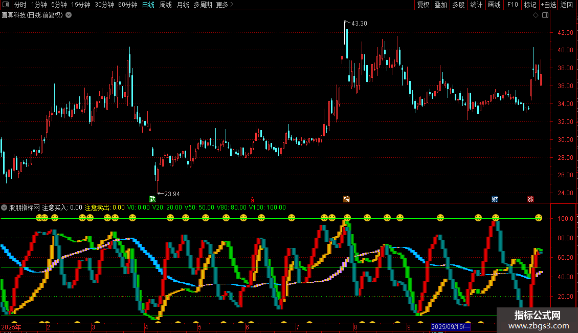
Task: Click the V100: 100.00 indicator value
Action: 267,207
